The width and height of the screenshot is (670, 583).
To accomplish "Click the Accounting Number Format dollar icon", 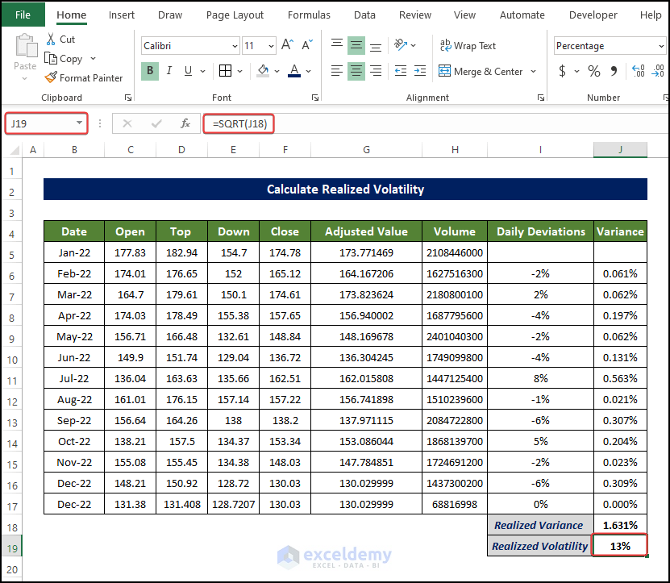I will tap(562, 71).
